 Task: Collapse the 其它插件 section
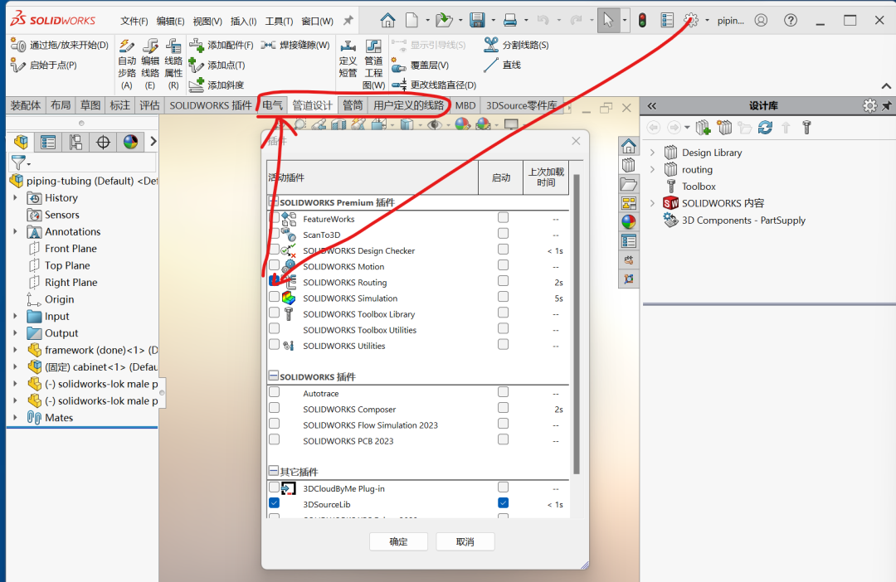[x=273, y=471]
